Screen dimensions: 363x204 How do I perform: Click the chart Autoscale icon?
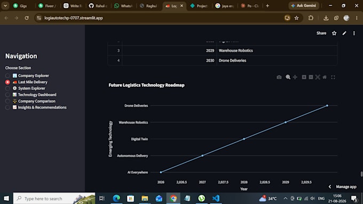pyautogui.click(x=318, y=77)
